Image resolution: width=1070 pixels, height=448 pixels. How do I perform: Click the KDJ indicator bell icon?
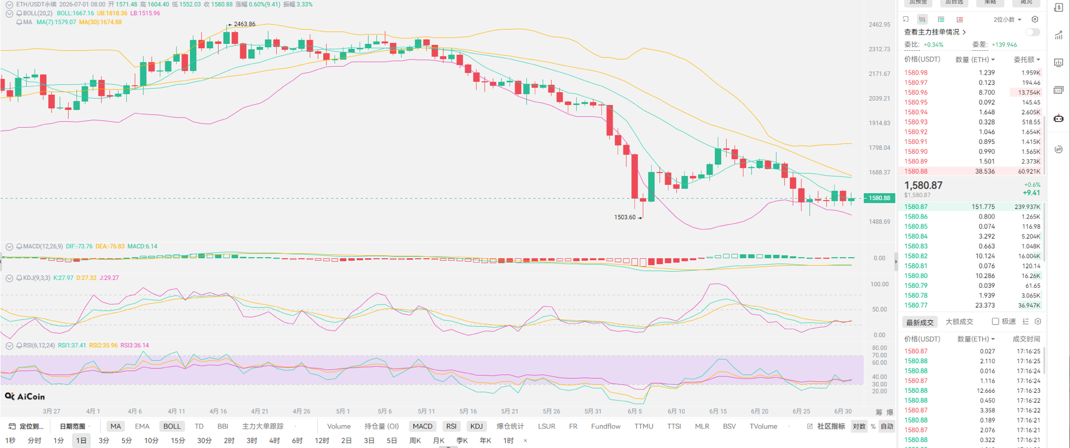point(19,278)
